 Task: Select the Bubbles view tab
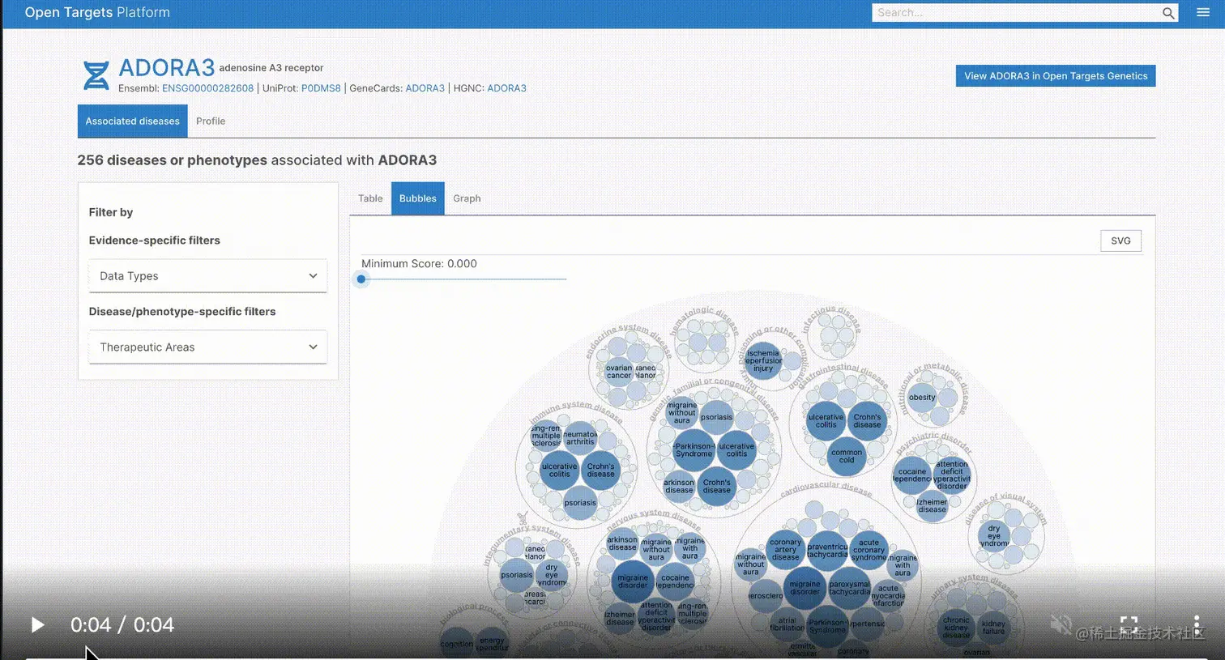coord(418,198)
